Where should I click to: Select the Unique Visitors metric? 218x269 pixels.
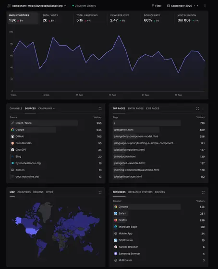tap(23, 18)
